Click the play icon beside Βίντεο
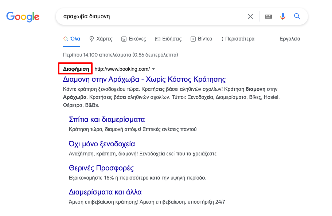Screen dimensions: 332x216 (x=193, y=39)
